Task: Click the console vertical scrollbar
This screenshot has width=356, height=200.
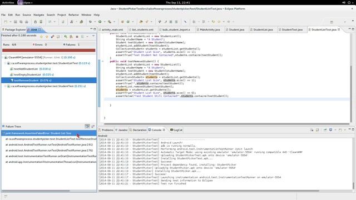Action: click(x=353, y=186)
